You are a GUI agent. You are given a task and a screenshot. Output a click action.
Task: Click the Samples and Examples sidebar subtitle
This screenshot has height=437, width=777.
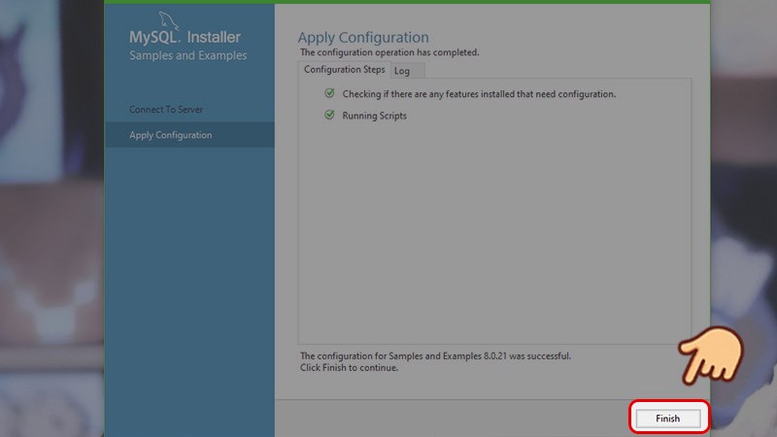(x=188, y=56)
